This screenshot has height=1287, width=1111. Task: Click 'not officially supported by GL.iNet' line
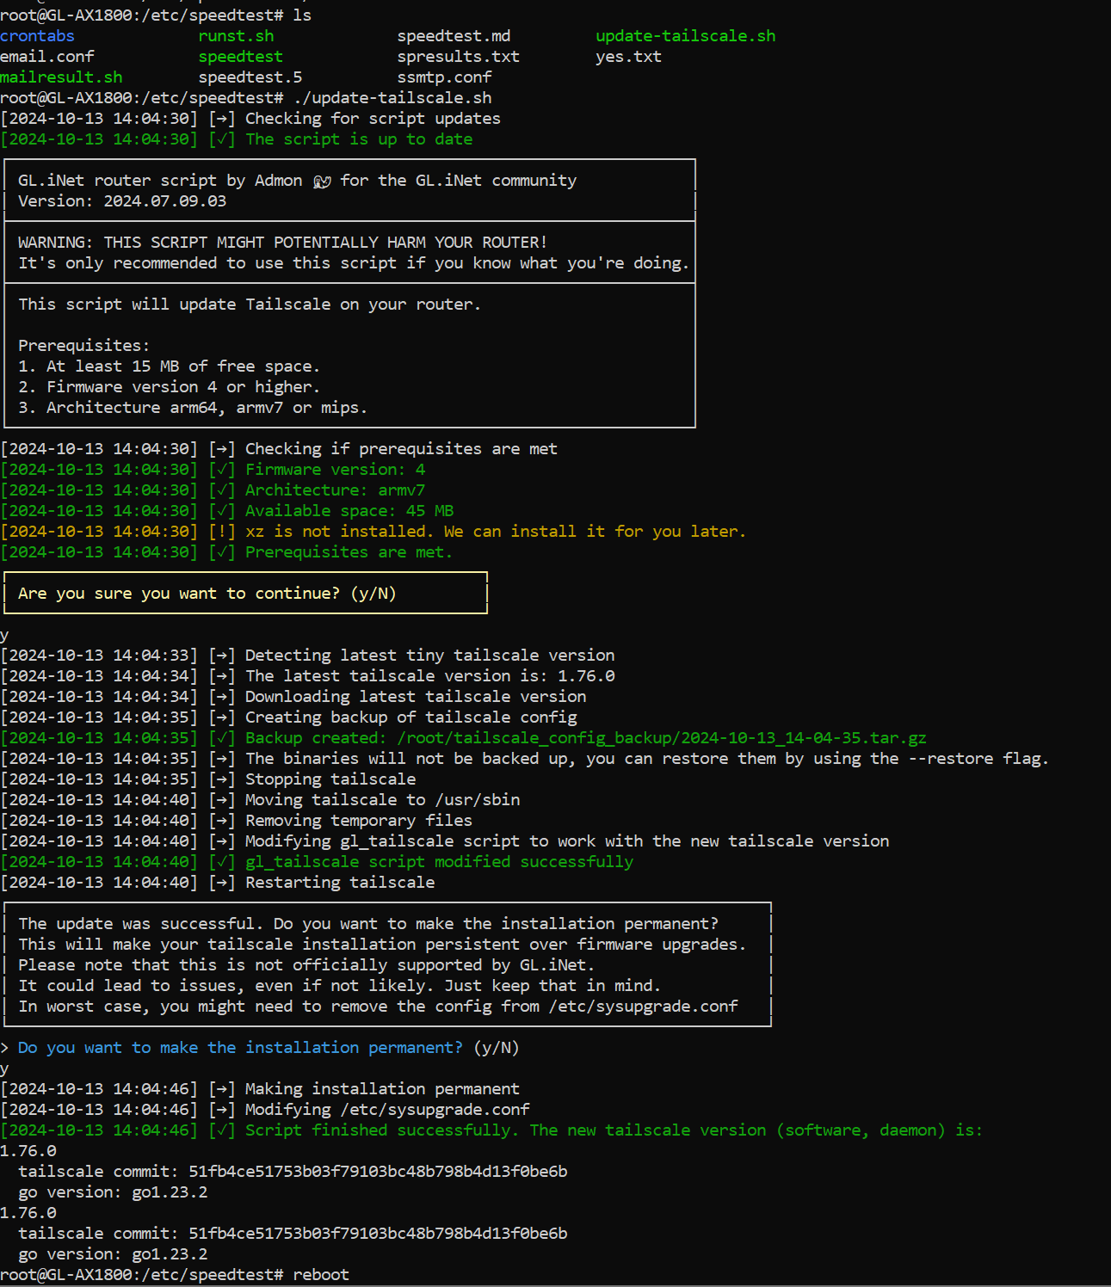(306, 965)
